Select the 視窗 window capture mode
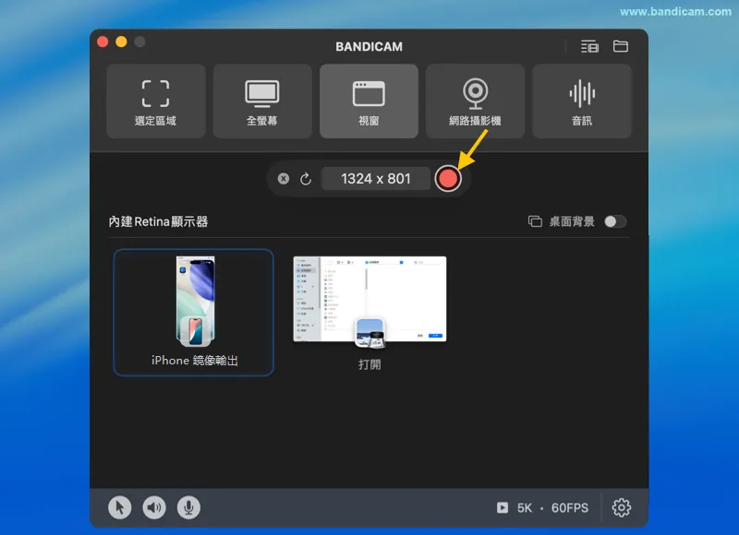The height and width of the screenshot is (535, 739). pos(369,101)
